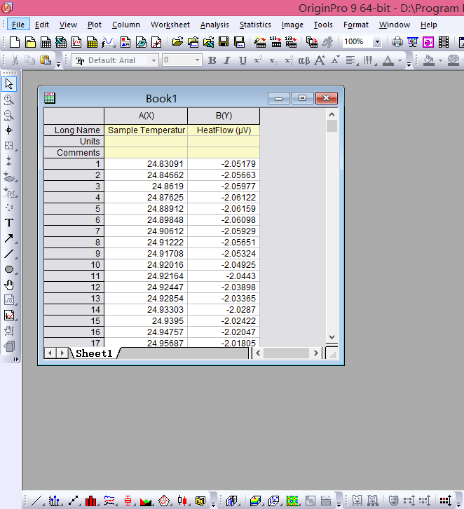464x509 pixels.
Task: Click the B(Y) column header
Action: 224,116
